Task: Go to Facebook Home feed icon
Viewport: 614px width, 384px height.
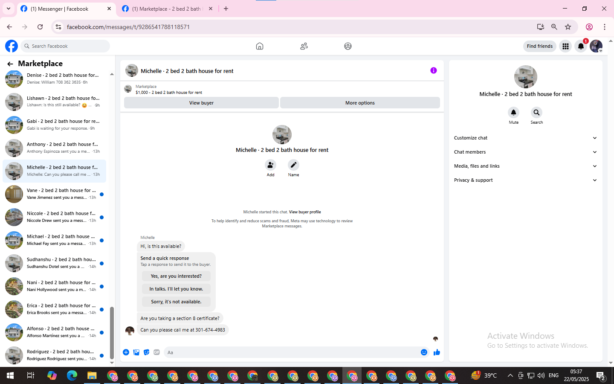Action: [x=260, y=46]
